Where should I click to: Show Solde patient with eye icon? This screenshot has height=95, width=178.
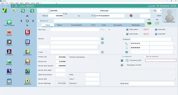tap(127, 29)
